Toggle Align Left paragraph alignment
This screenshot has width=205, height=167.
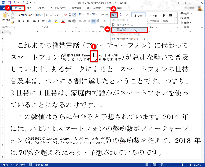tap(80, 21)
